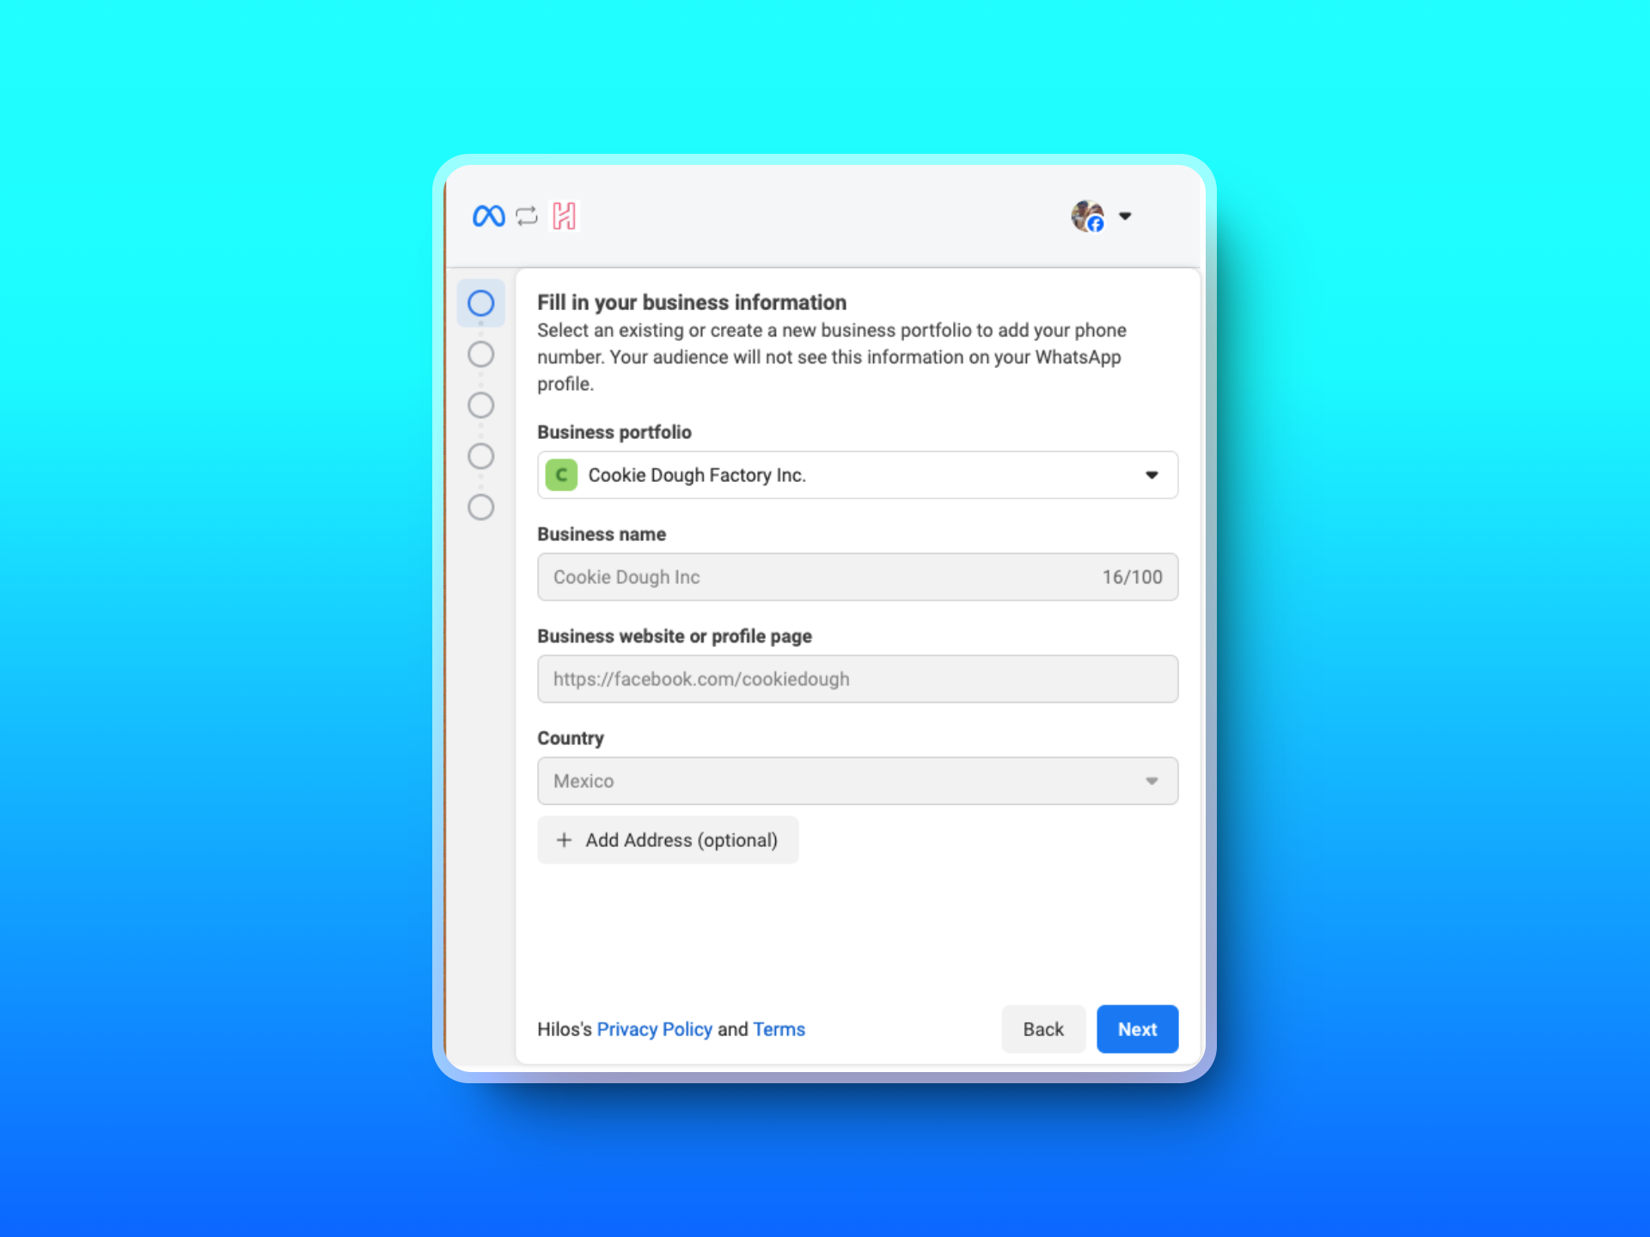Viewport: 1650px width, 1237px height.
Task: Open the Business portfolio dropdown arrow
Action: (1152, 475)
